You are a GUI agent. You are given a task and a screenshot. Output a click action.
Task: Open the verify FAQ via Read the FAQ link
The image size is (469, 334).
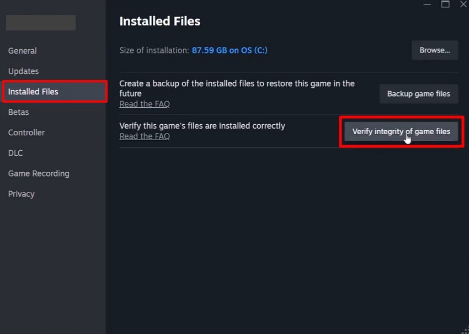click(145, 136)
